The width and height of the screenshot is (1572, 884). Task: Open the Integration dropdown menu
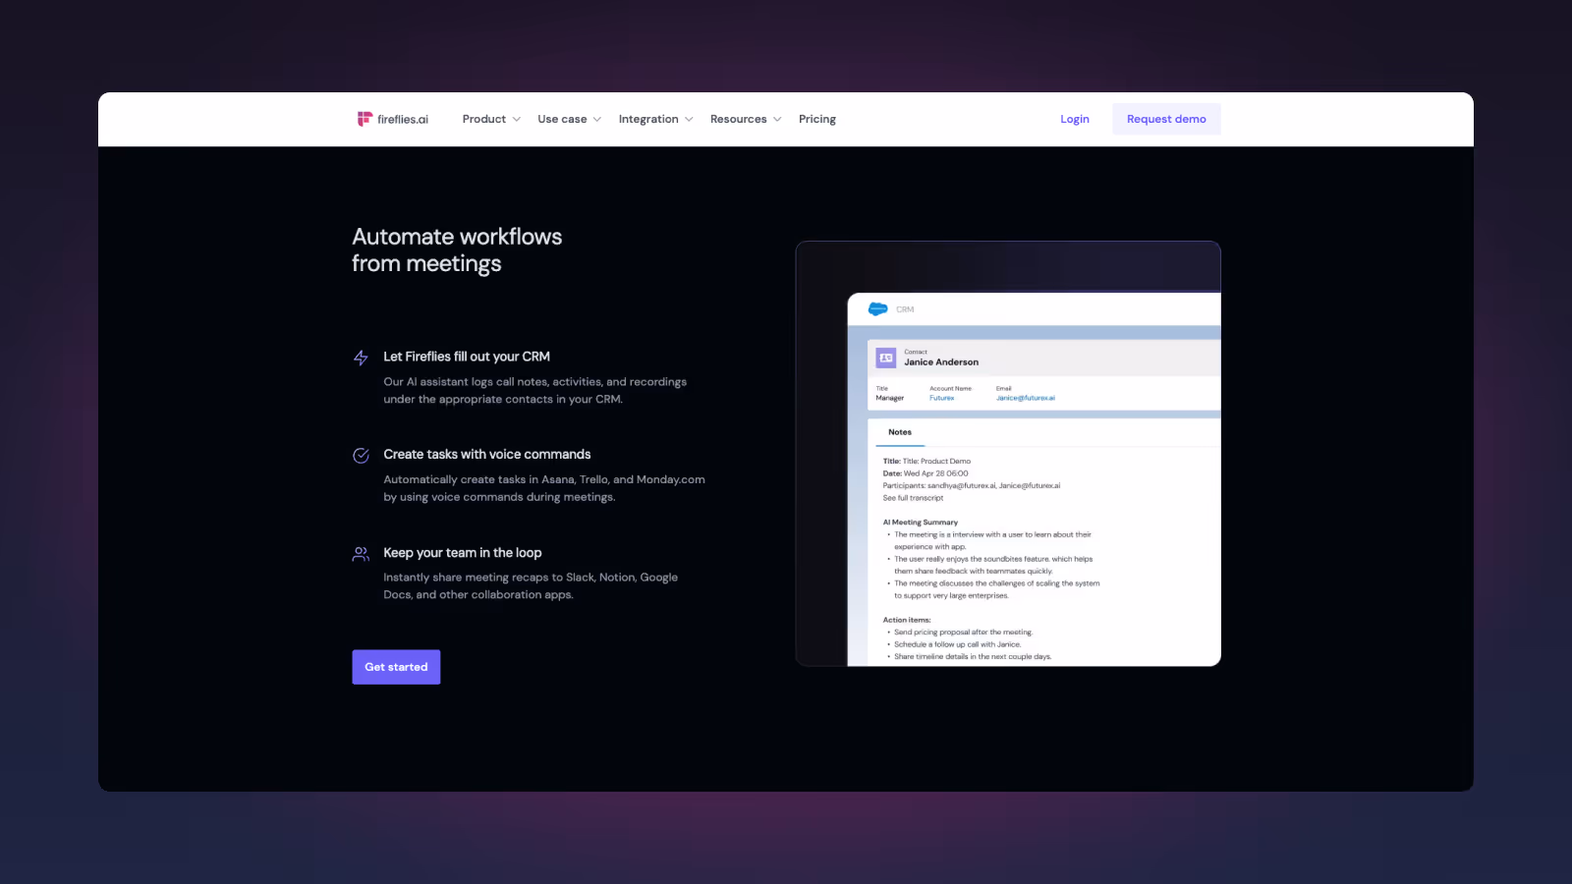click(x=656, y=119)
